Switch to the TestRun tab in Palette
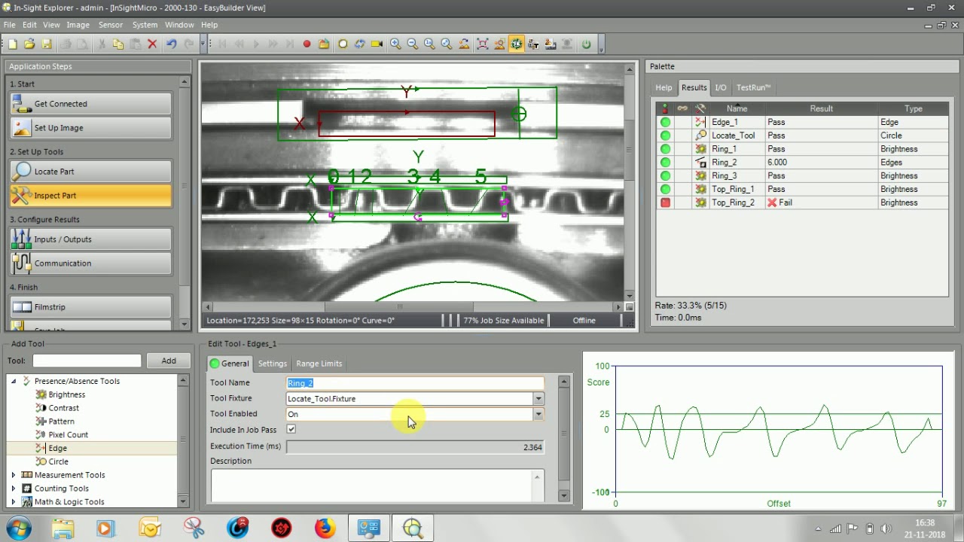The image size is (964, 542). point(753,87)
